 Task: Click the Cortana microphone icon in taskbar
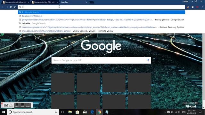coord(56,112)
